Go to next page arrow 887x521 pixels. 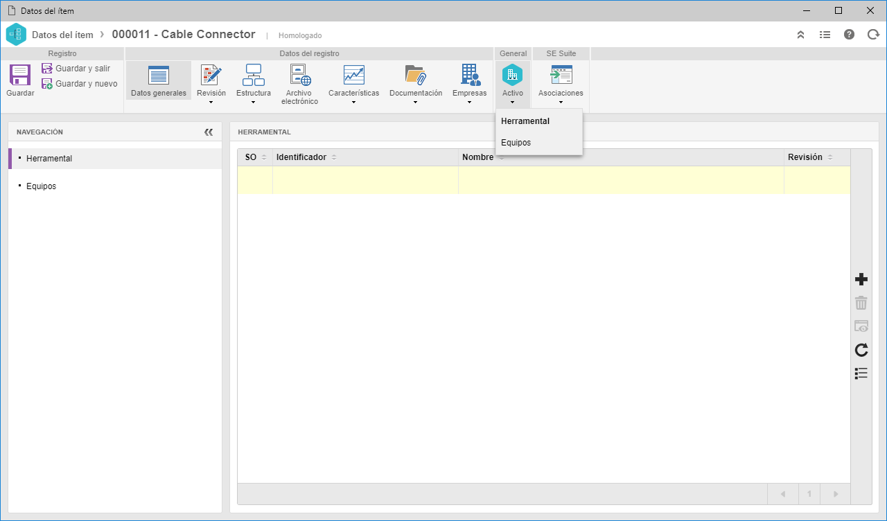coord(836,494)
